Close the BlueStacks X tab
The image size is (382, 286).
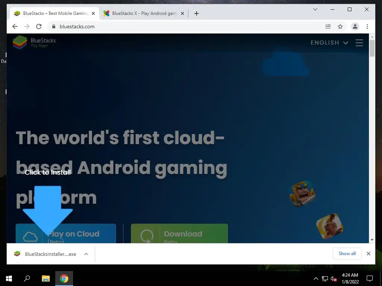(x=182, y=14)
